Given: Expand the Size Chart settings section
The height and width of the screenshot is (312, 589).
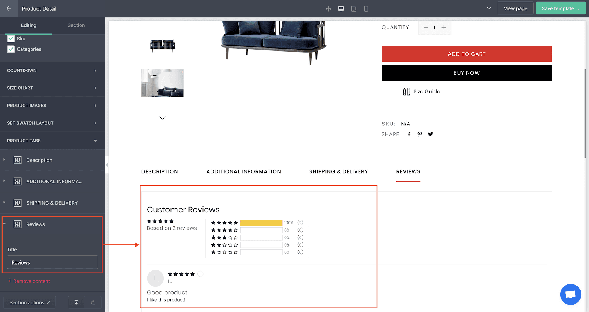Looking at the screenshot, I should pyautogui.click(x=52, y=88).
